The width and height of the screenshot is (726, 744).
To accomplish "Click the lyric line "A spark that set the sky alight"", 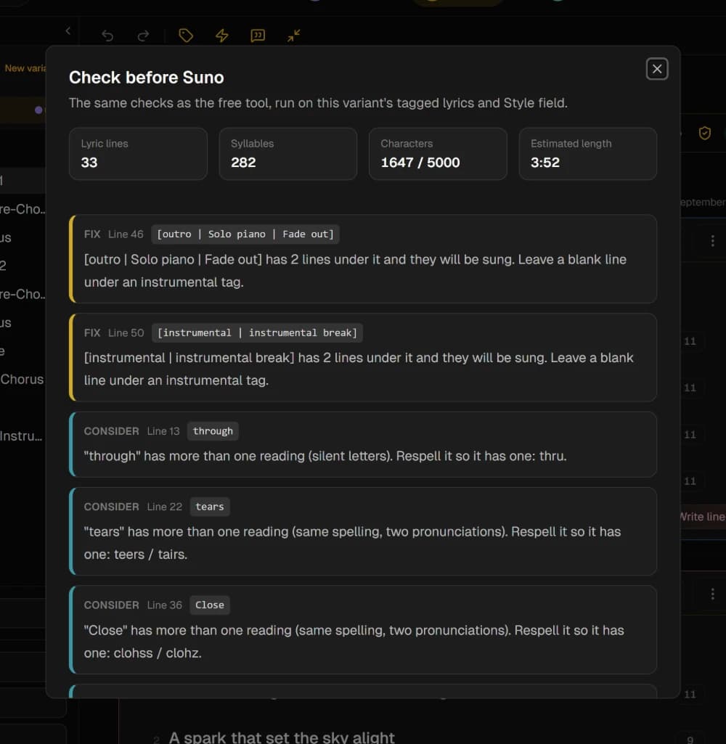I will (282, 737).
